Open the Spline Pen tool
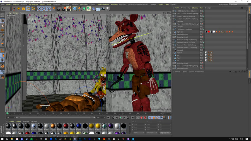Screen dimensions: 251x141 point(79,9)
